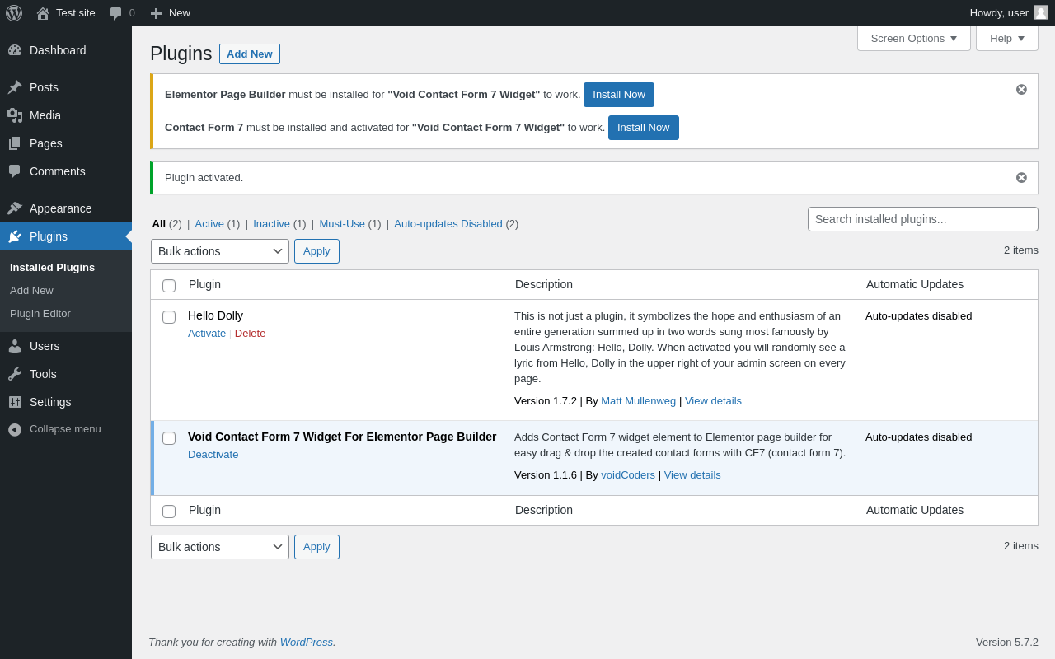Click Add New button beside Plugins heading
The image size is (1055, 659).
(250, 54)
